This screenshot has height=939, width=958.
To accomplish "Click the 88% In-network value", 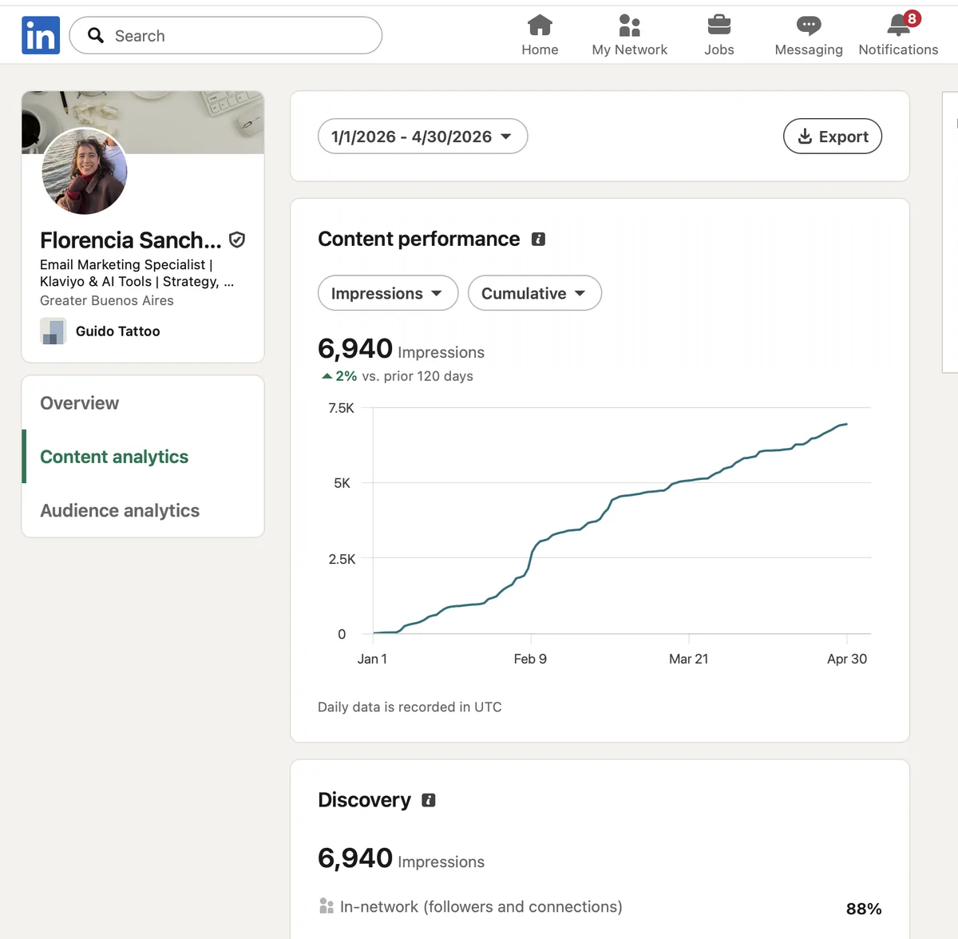I will (864, 909).
